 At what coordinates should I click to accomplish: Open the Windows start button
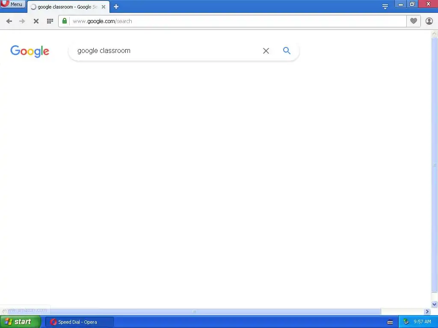tap(21, 322)
